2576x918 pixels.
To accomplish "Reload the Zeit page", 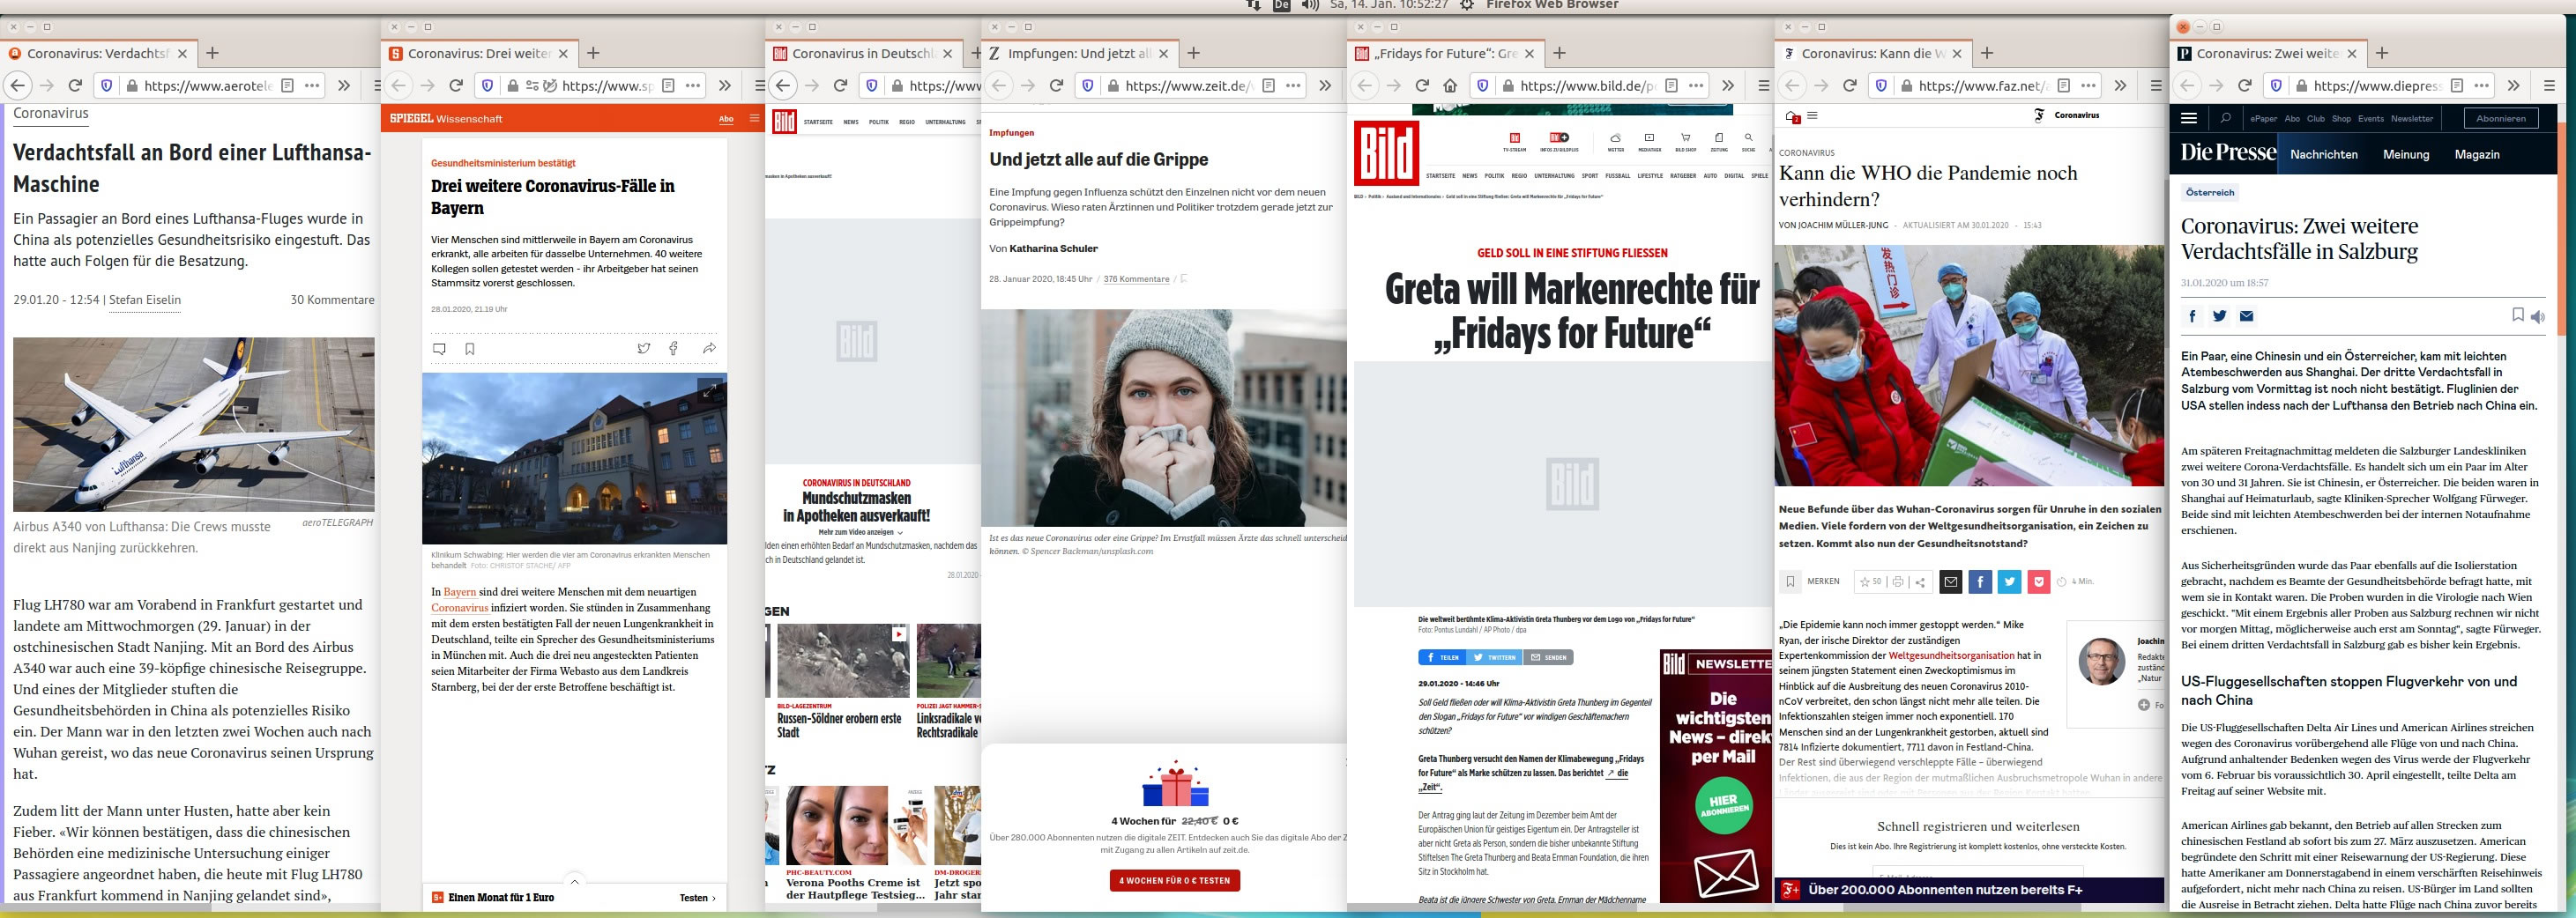I will [1056, 86].
